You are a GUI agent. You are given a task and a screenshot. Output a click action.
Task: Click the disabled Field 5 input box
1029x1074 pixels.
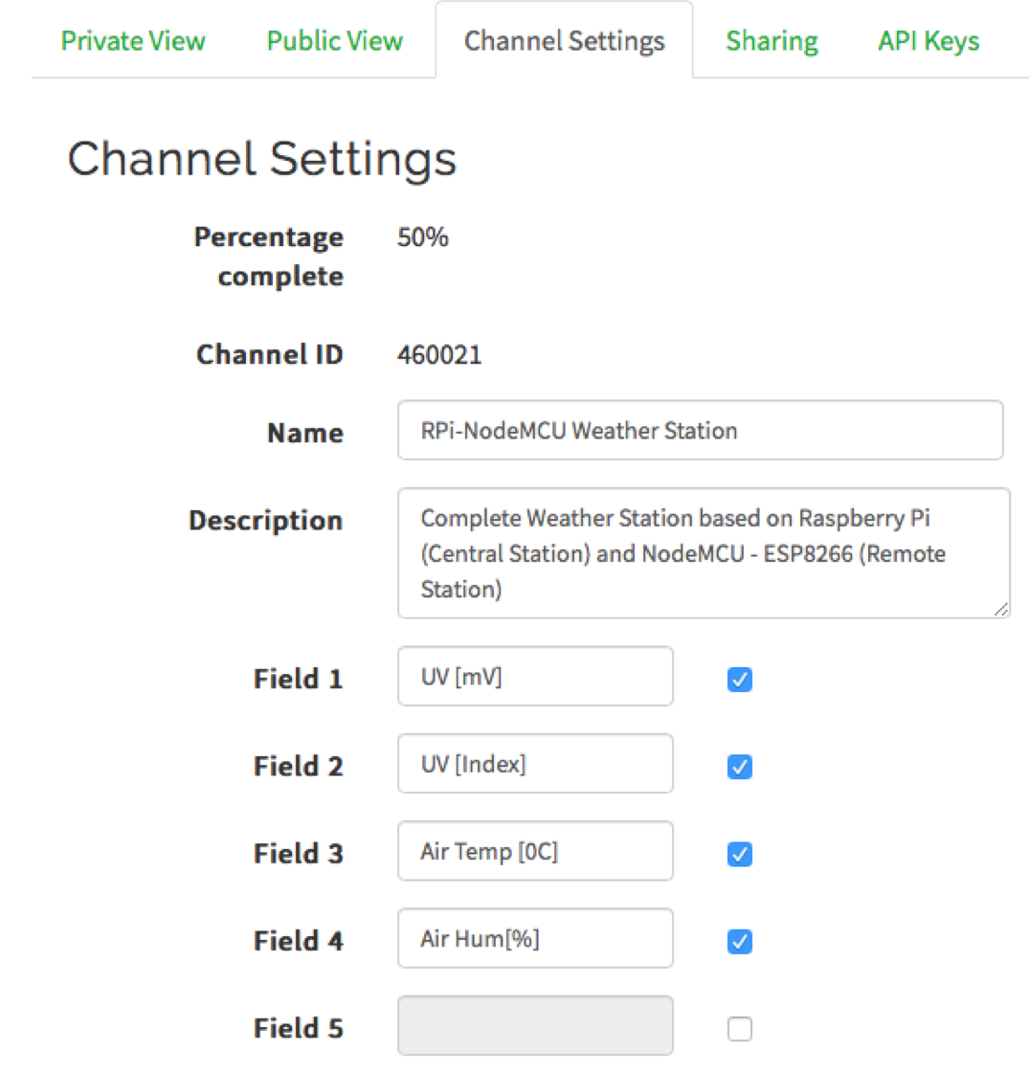[x=535, y=1026]
